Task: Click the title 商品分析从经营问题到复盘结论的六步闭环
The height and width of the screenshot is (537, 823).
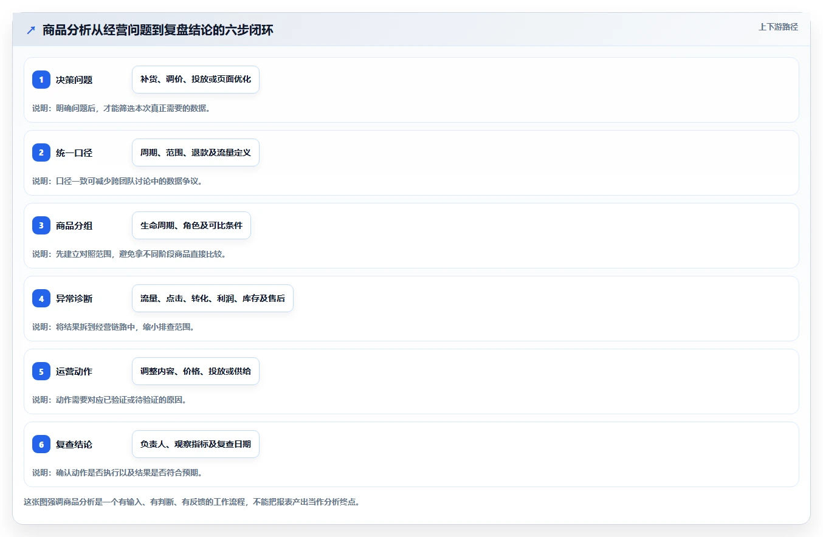Action: (157, 30)
